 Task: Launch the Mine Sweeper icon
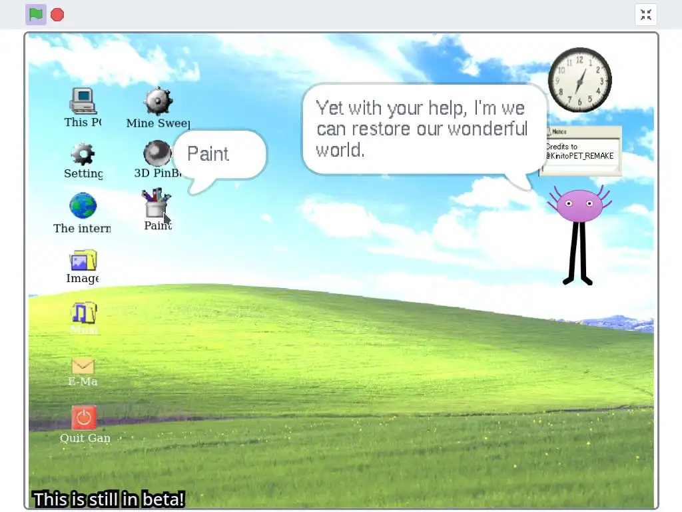click(158, 101)
